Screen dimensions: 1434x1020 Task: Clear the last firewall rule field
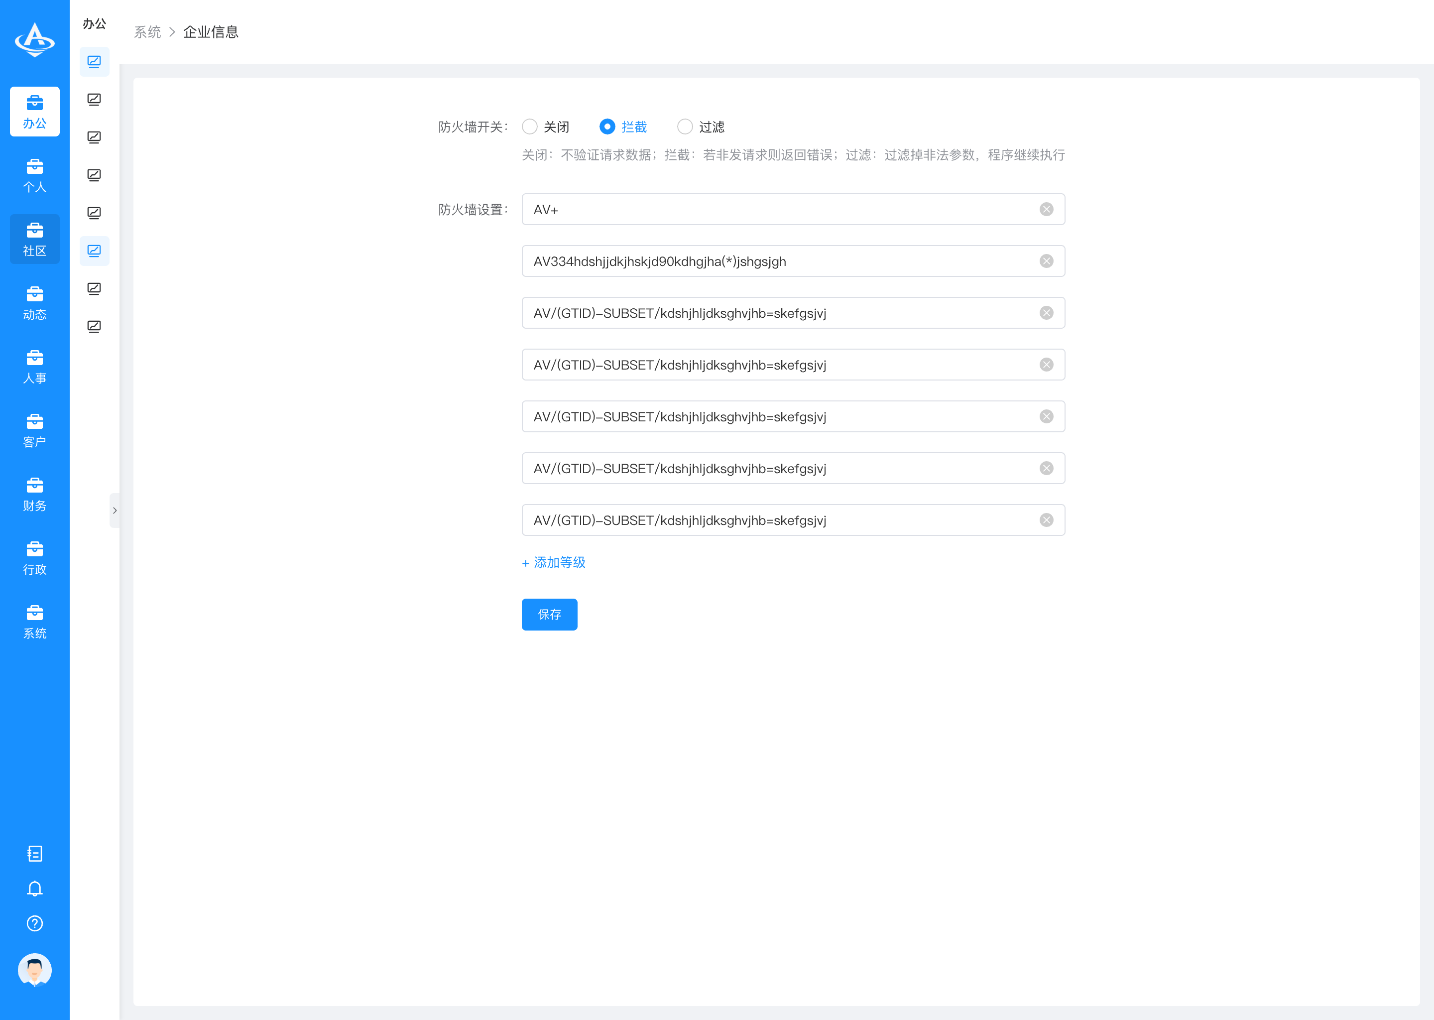(1046, 520)
